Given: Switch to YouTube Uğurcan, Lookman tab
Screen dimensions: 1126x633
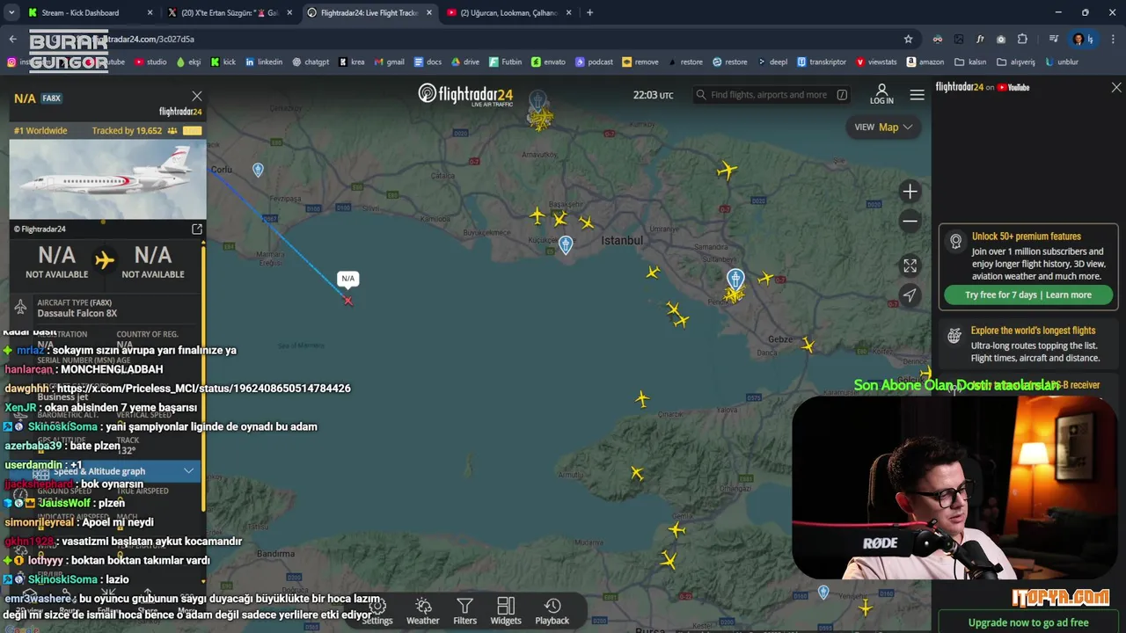Looking at the screenshot, I should pos(508,12).
